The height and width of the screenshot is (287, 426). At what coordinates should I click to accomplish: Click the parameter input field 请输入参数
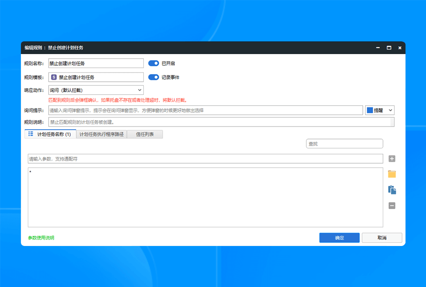pos(205,159)
